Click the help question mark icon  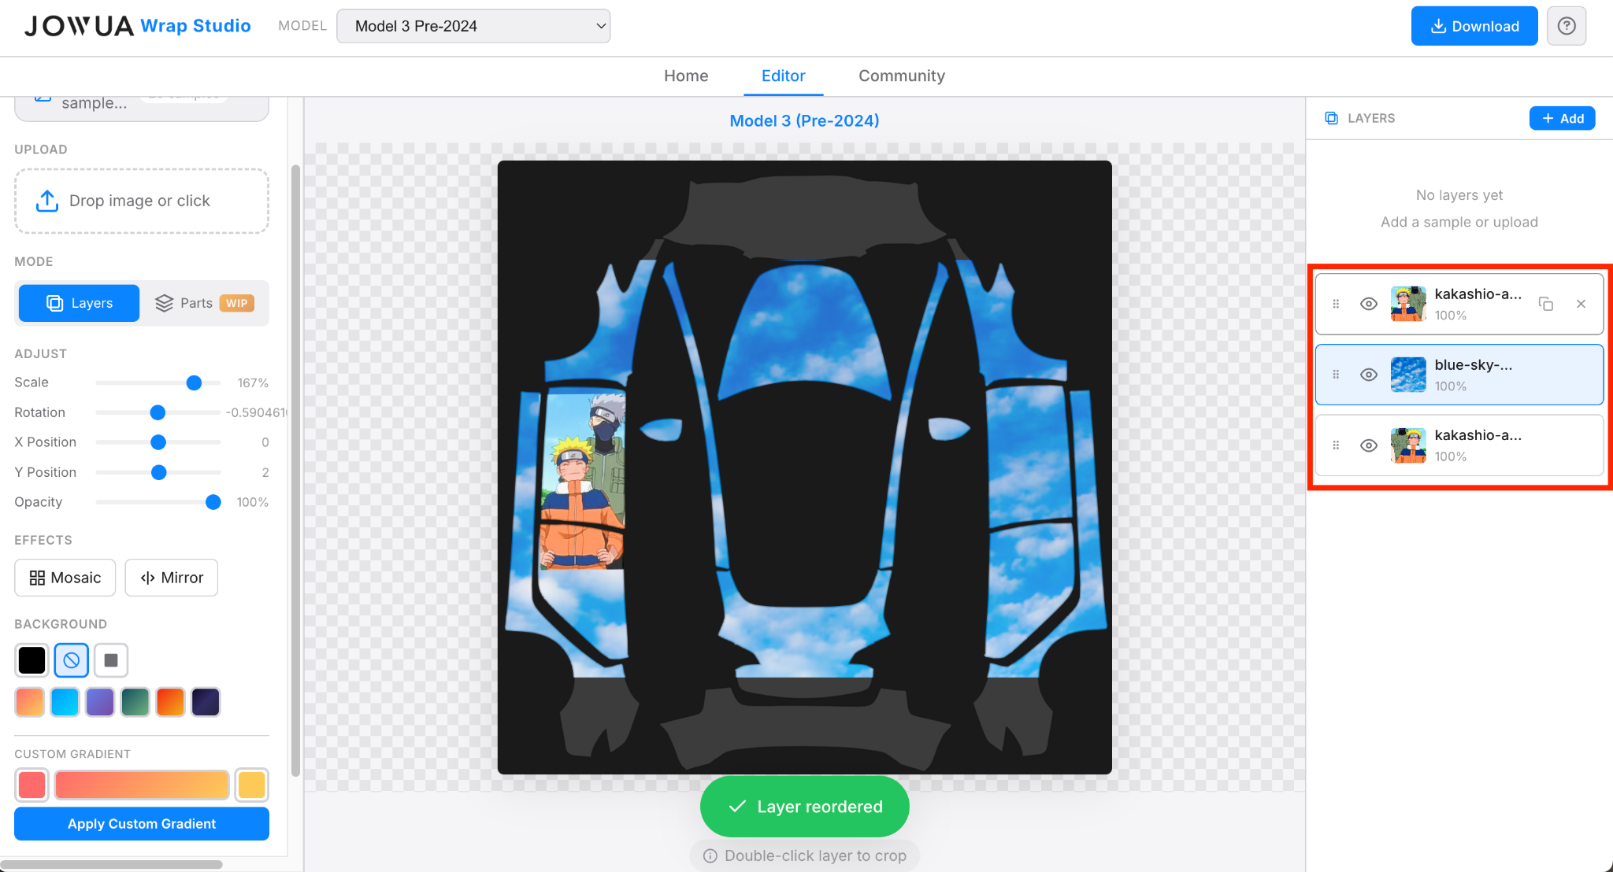[1567, 26]
